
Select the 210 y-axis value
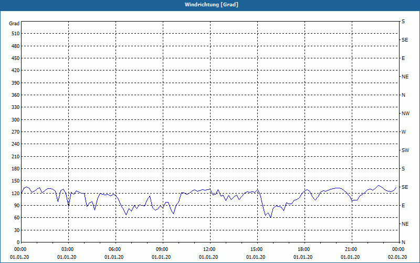[x=16, y=156]
